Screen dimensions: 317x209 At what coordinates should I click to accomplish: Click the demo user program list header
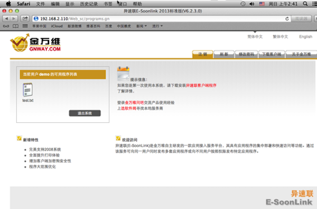tap(63, 74)
